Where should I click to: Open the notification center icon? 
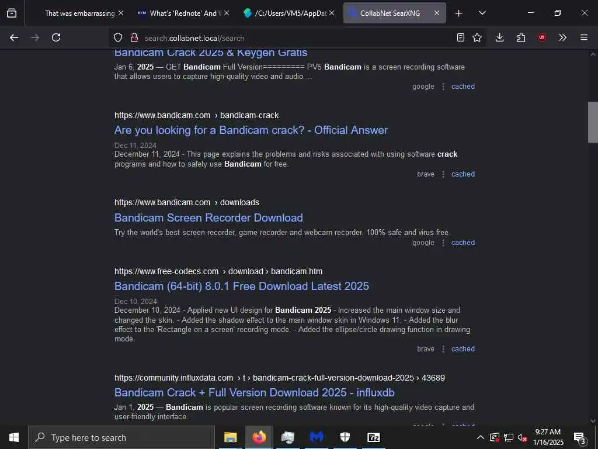pos(580,438)
